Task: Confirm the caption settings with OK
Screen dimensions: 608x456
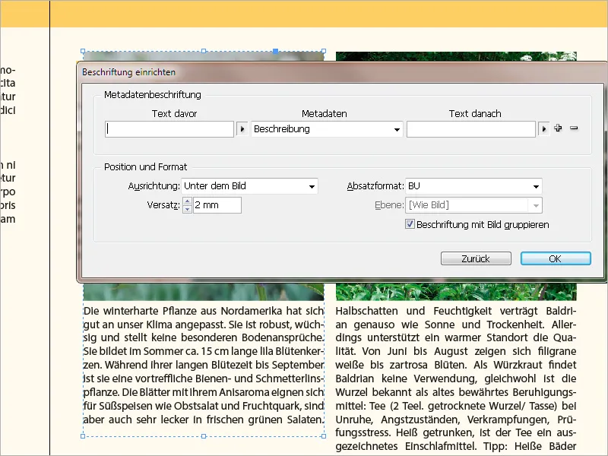Action: tap(554, 258)
